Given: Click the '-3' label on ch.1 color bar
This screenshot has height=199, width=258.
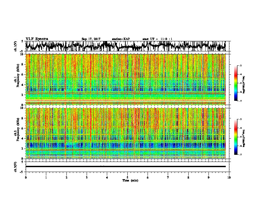Looking at the screenshot, I should tap(240, 65).
